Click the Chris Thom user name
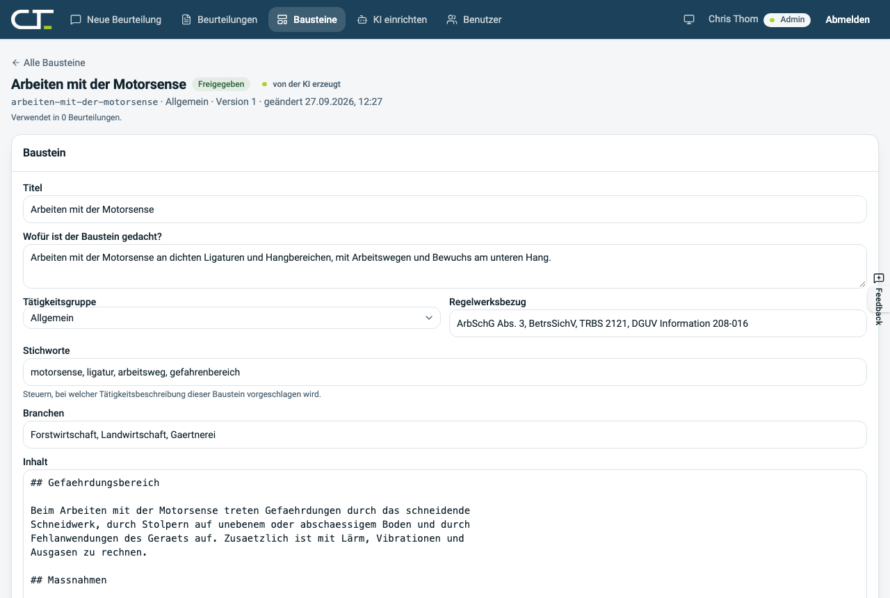Image resolution: width=890 pixels, height=598 pixels. click(x=733, y=19)
